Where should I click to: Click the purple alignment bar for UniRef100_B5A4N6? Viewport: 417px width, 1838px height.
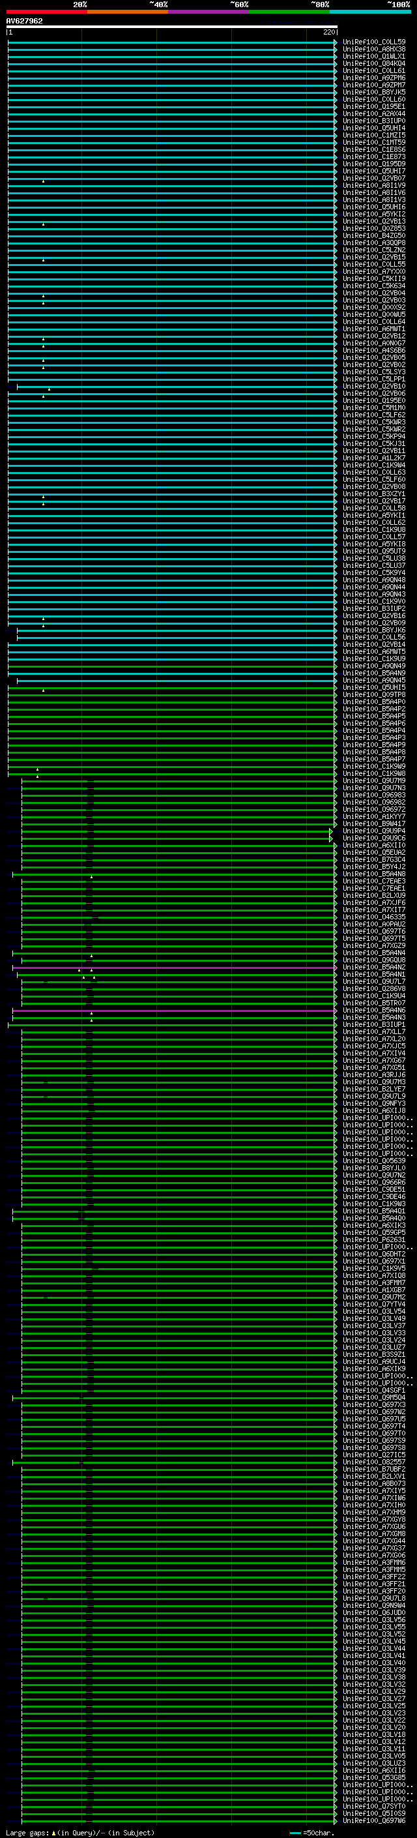coord(174,1011)
